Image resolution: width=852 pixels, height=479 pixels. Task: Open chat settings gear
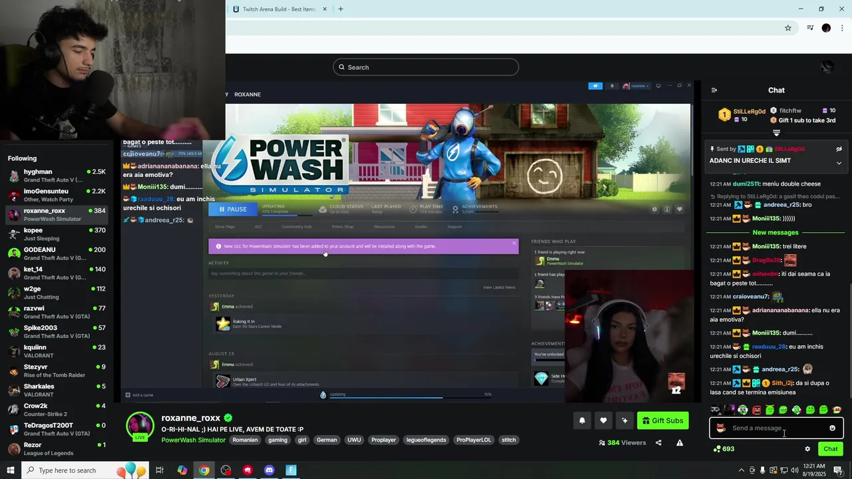[807, 449]
